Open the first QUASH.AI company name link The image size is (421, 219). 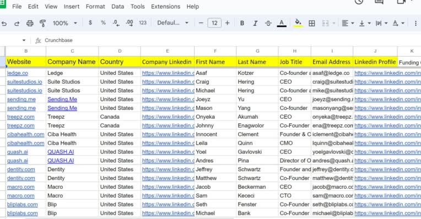click(x=61, y=152)
